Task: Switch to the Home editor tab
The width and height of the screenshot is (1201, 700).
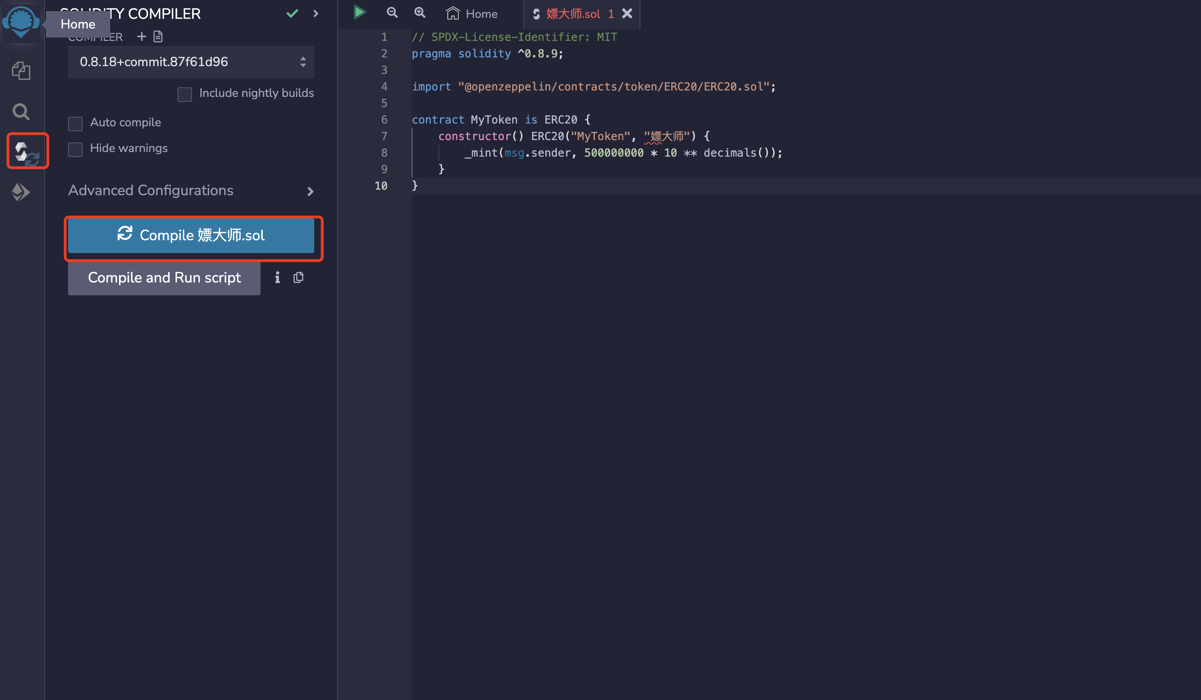Action: pyautogui.click(x=472, y=14)
